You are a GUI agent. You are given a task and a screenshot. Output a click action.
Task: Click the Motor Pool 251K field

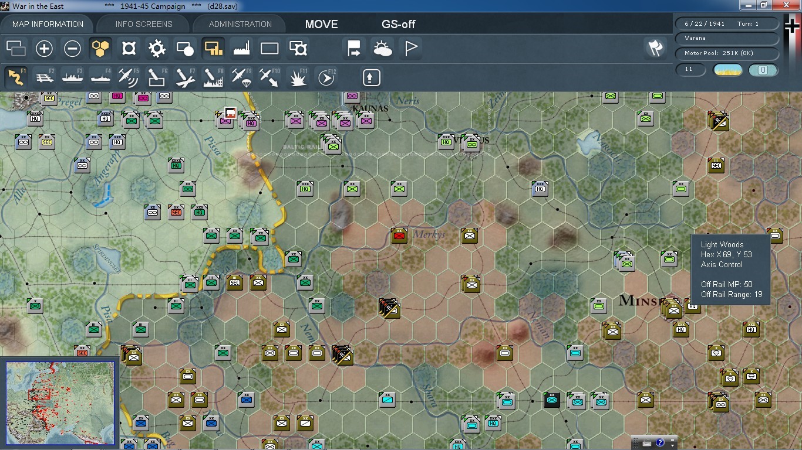[x=727, y=53]
